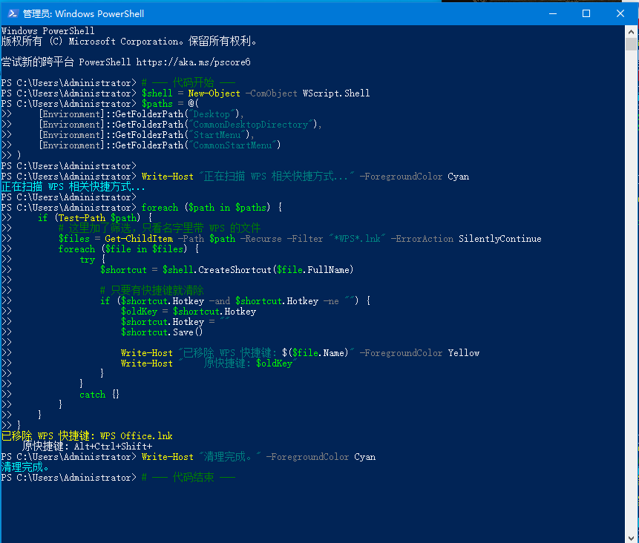The height and width of the screenshot is (543, 639).
Task: Click the cyan '清理完成。' output line
Action: tap(25, 467)
